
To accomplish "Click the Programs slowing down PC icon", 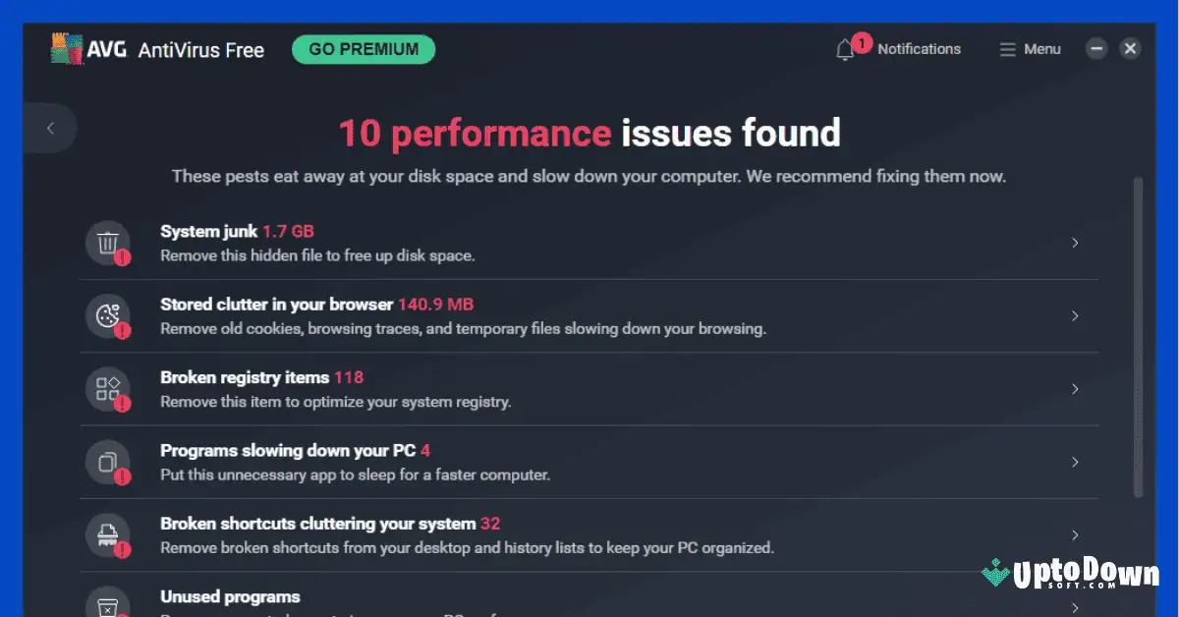I will [x=109, y=462].
